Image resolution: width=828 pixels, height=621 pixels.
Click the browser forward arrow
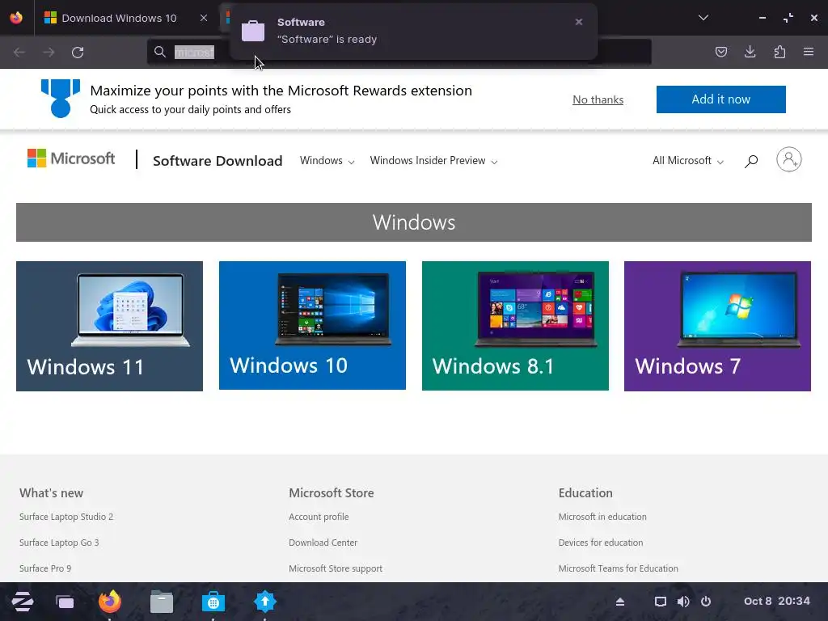tap(49, 53)
